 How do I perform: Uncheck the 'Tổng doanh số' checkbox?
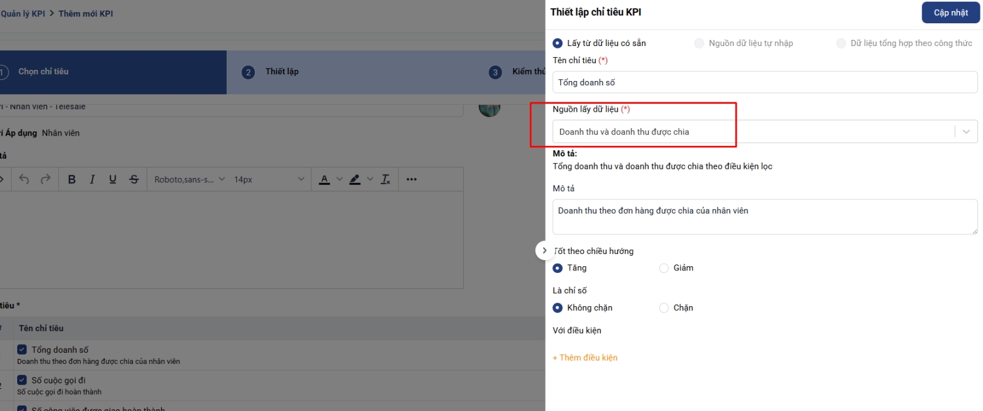tap(22, 350)
